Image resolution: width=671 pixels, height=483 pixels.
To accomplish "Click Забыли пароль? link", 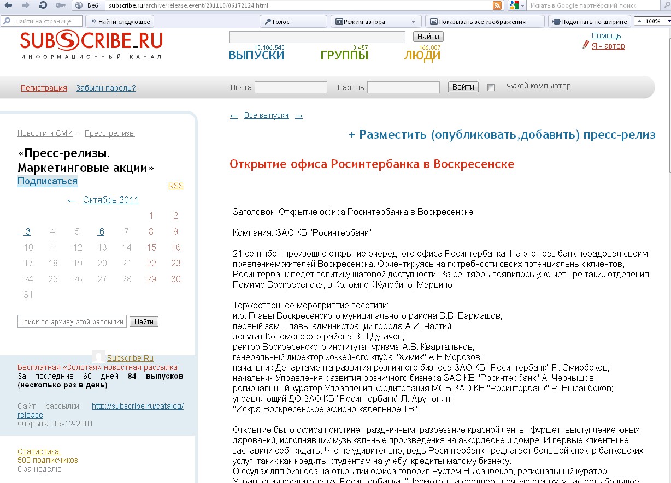I will click(x=106, y=88).
